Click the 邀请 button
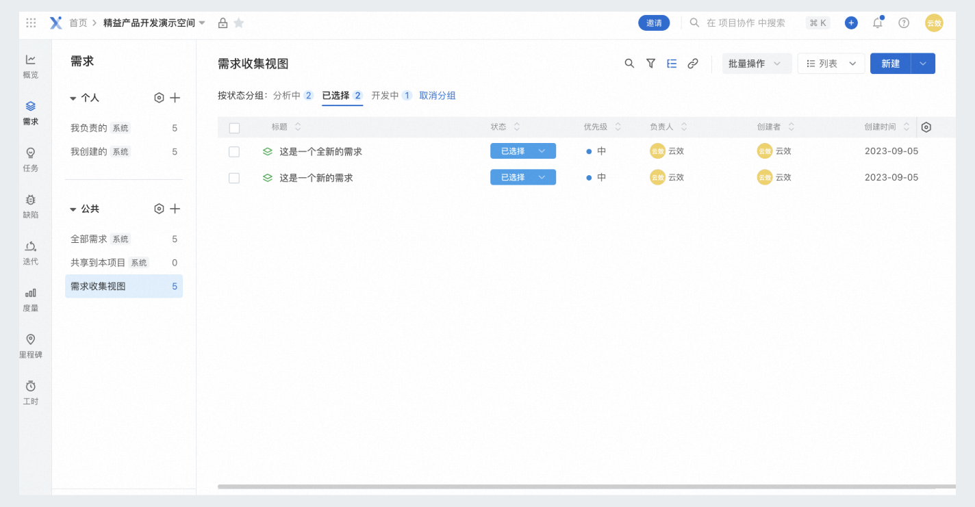This screenshot has width=975, height=507. click(x=654, y=23)
